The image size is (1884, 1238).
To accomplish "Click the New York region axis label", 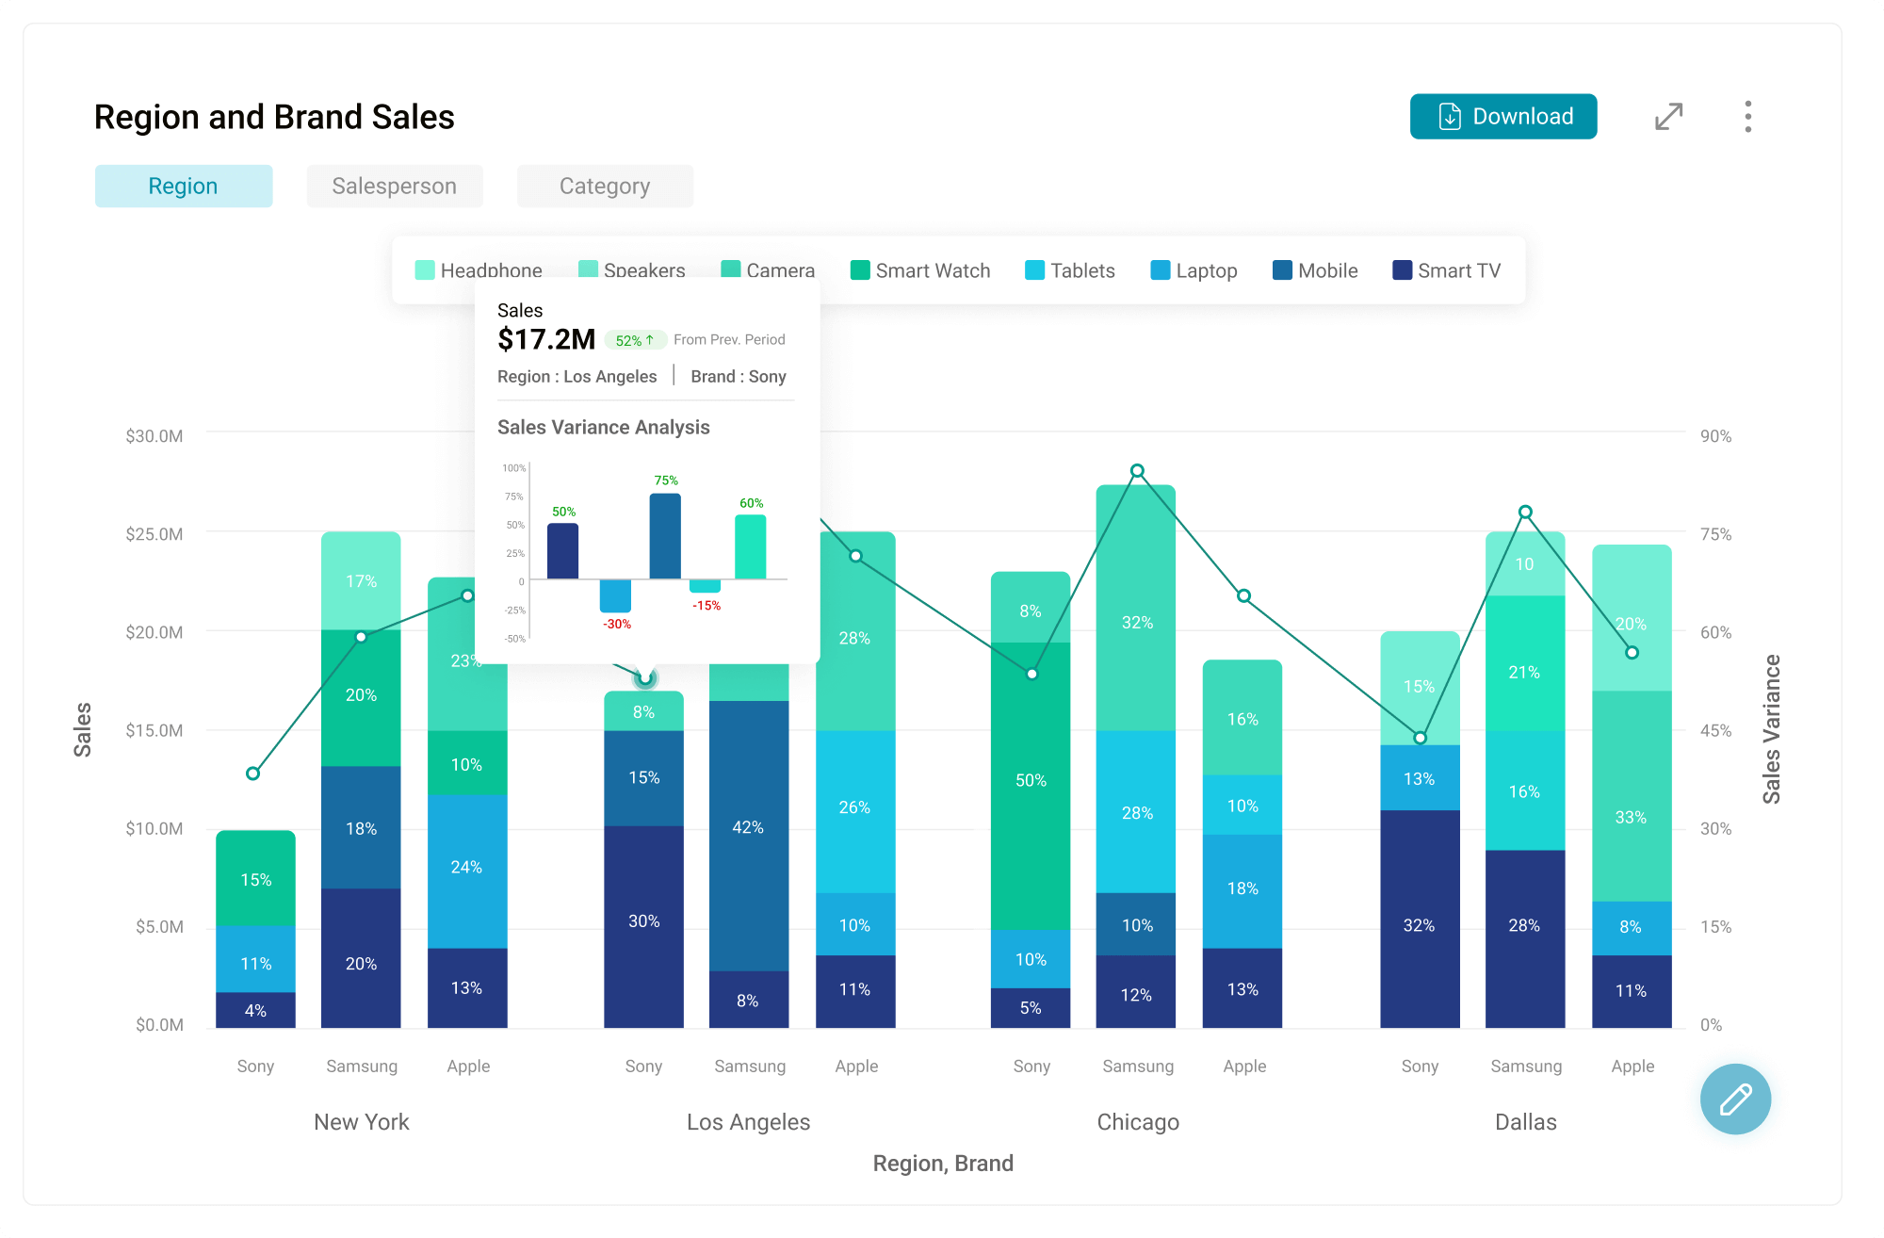I will tap(362, 1121).
